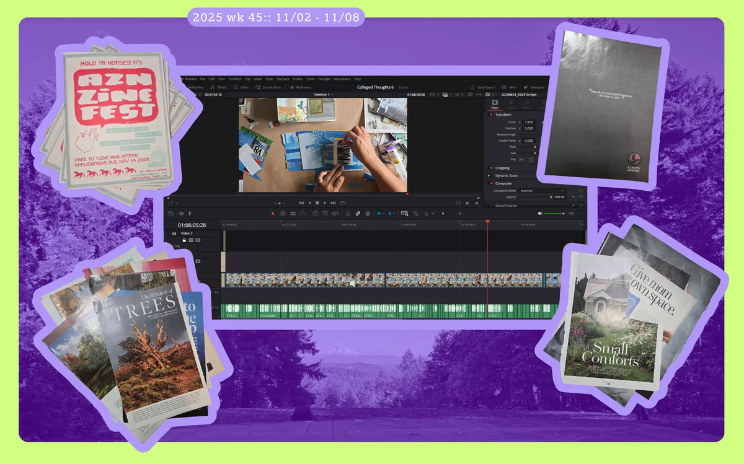The height and width of the screenshot is (464, 744).
Task: Open the Metadata panel
Action: tap(535, 87)
